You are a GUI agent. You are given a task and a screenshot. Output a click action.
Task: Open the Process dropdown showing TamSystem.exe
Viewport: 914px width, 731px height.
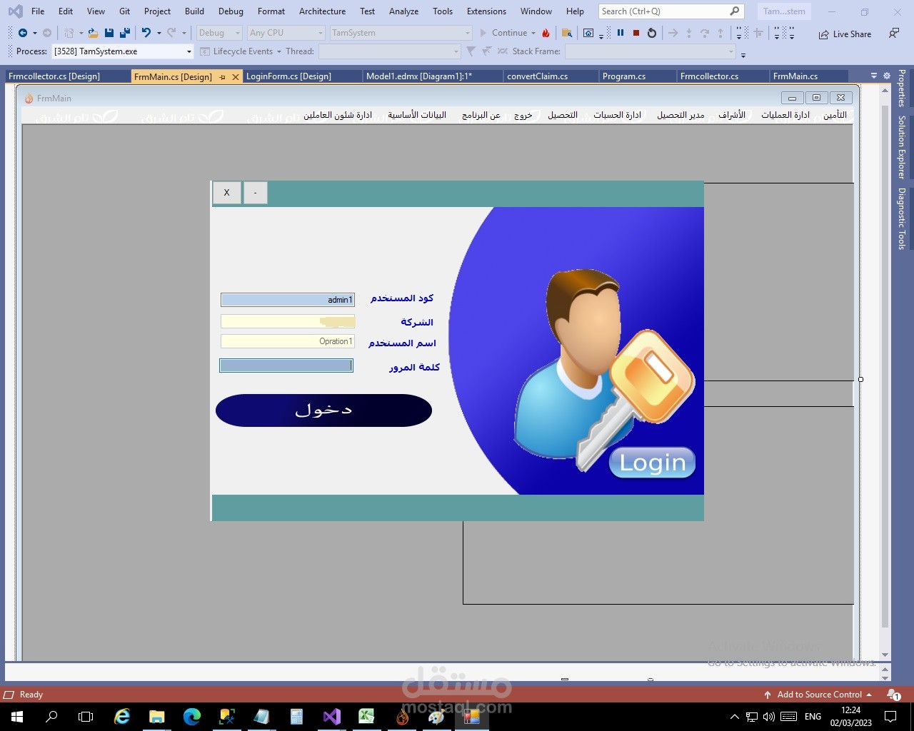tap(123, 51)
